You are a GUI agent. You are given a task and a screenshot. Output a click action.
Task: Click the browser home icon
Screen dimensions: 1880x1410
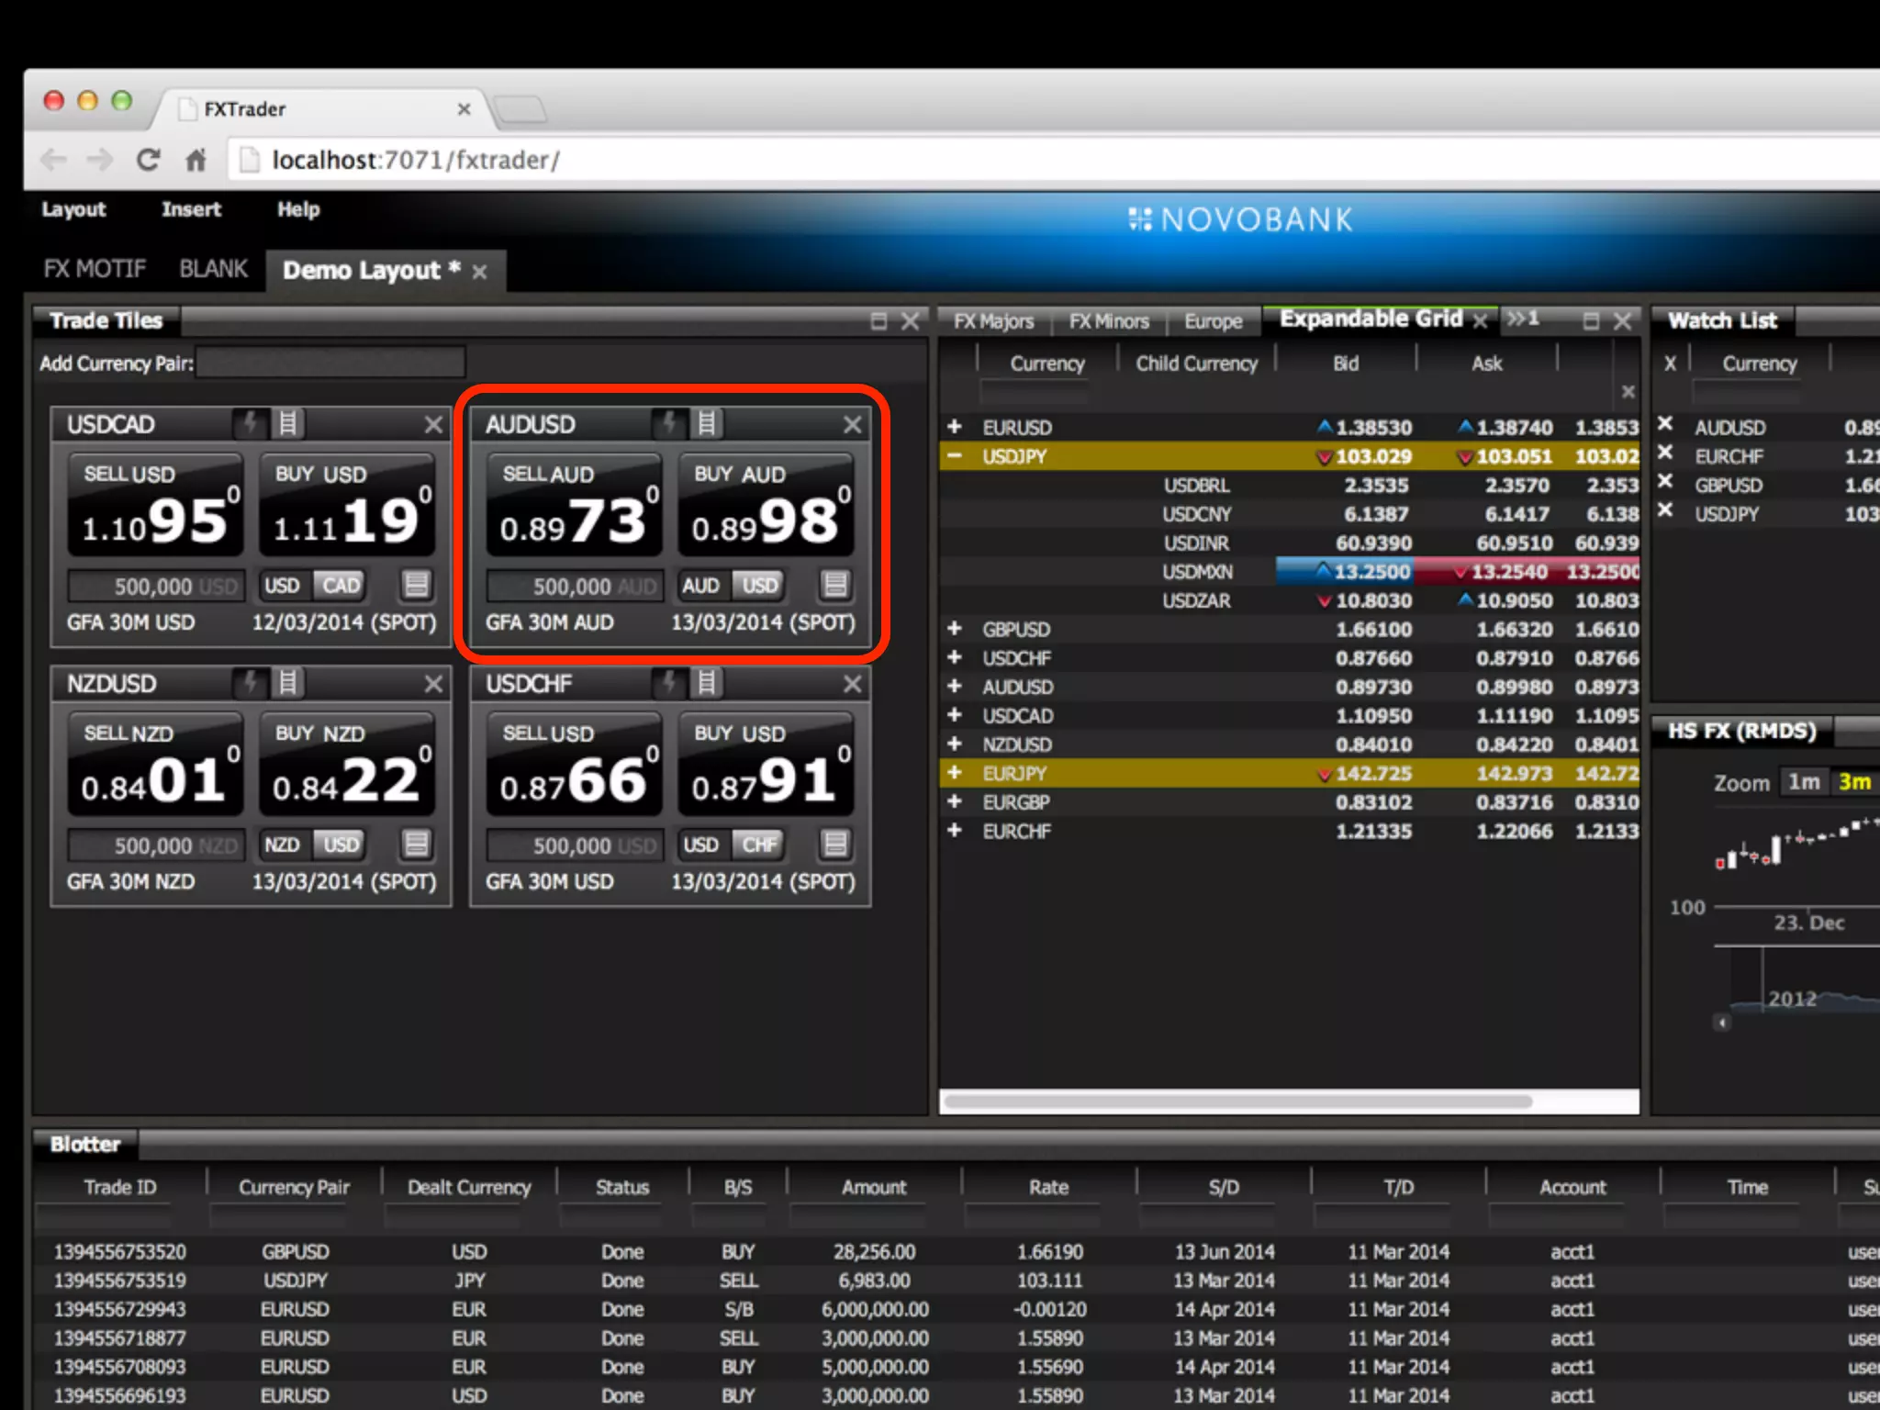click(196, 160)
